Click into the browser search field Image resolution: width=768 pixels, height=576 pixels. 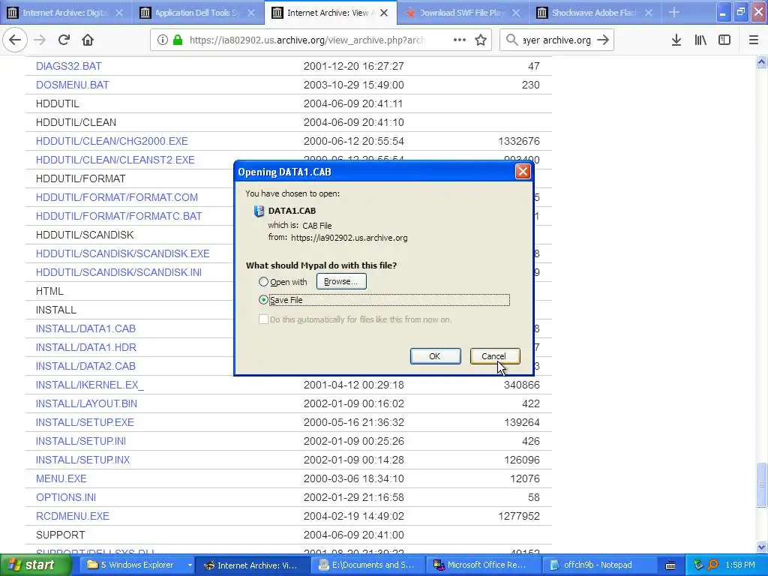tap(556, 40)
